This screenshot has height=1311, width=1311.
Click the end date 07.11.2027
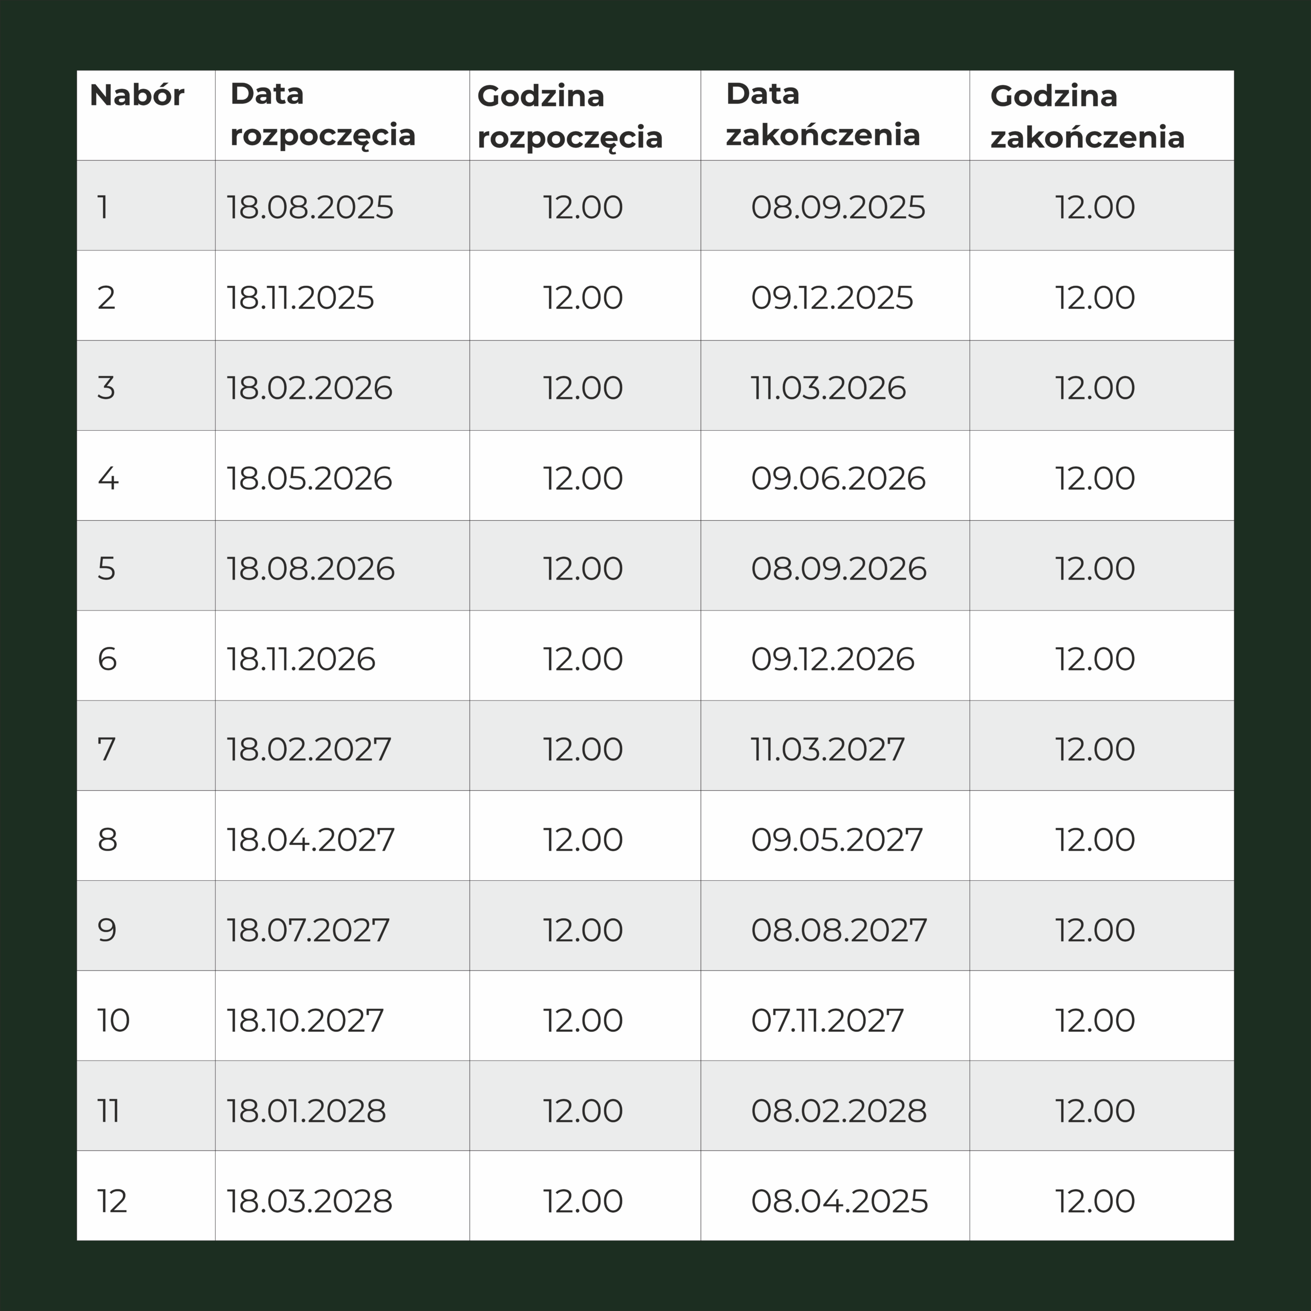point(827,1020)
